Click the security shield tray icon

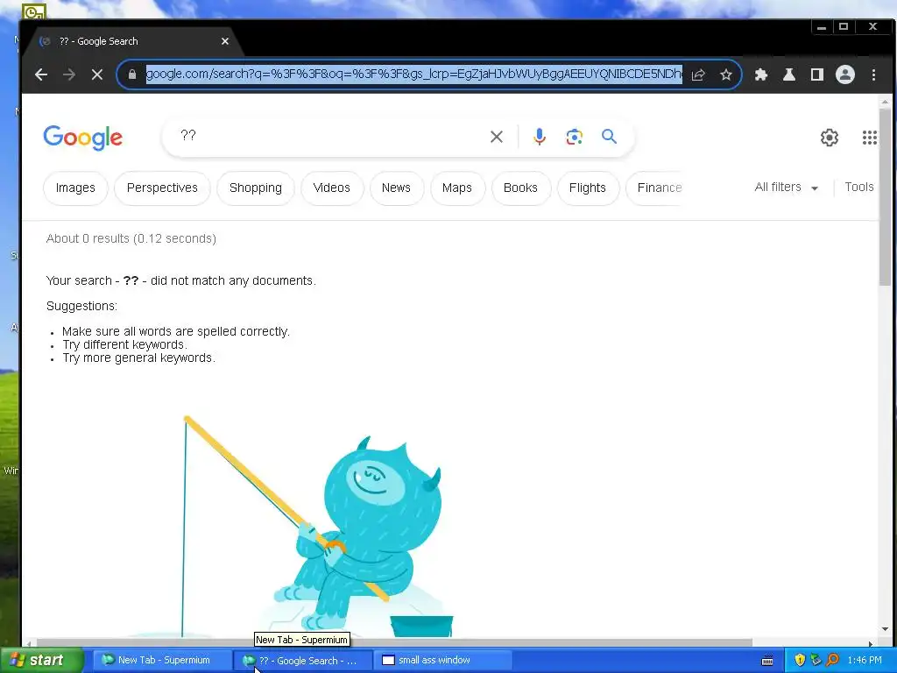coord(800,661)
